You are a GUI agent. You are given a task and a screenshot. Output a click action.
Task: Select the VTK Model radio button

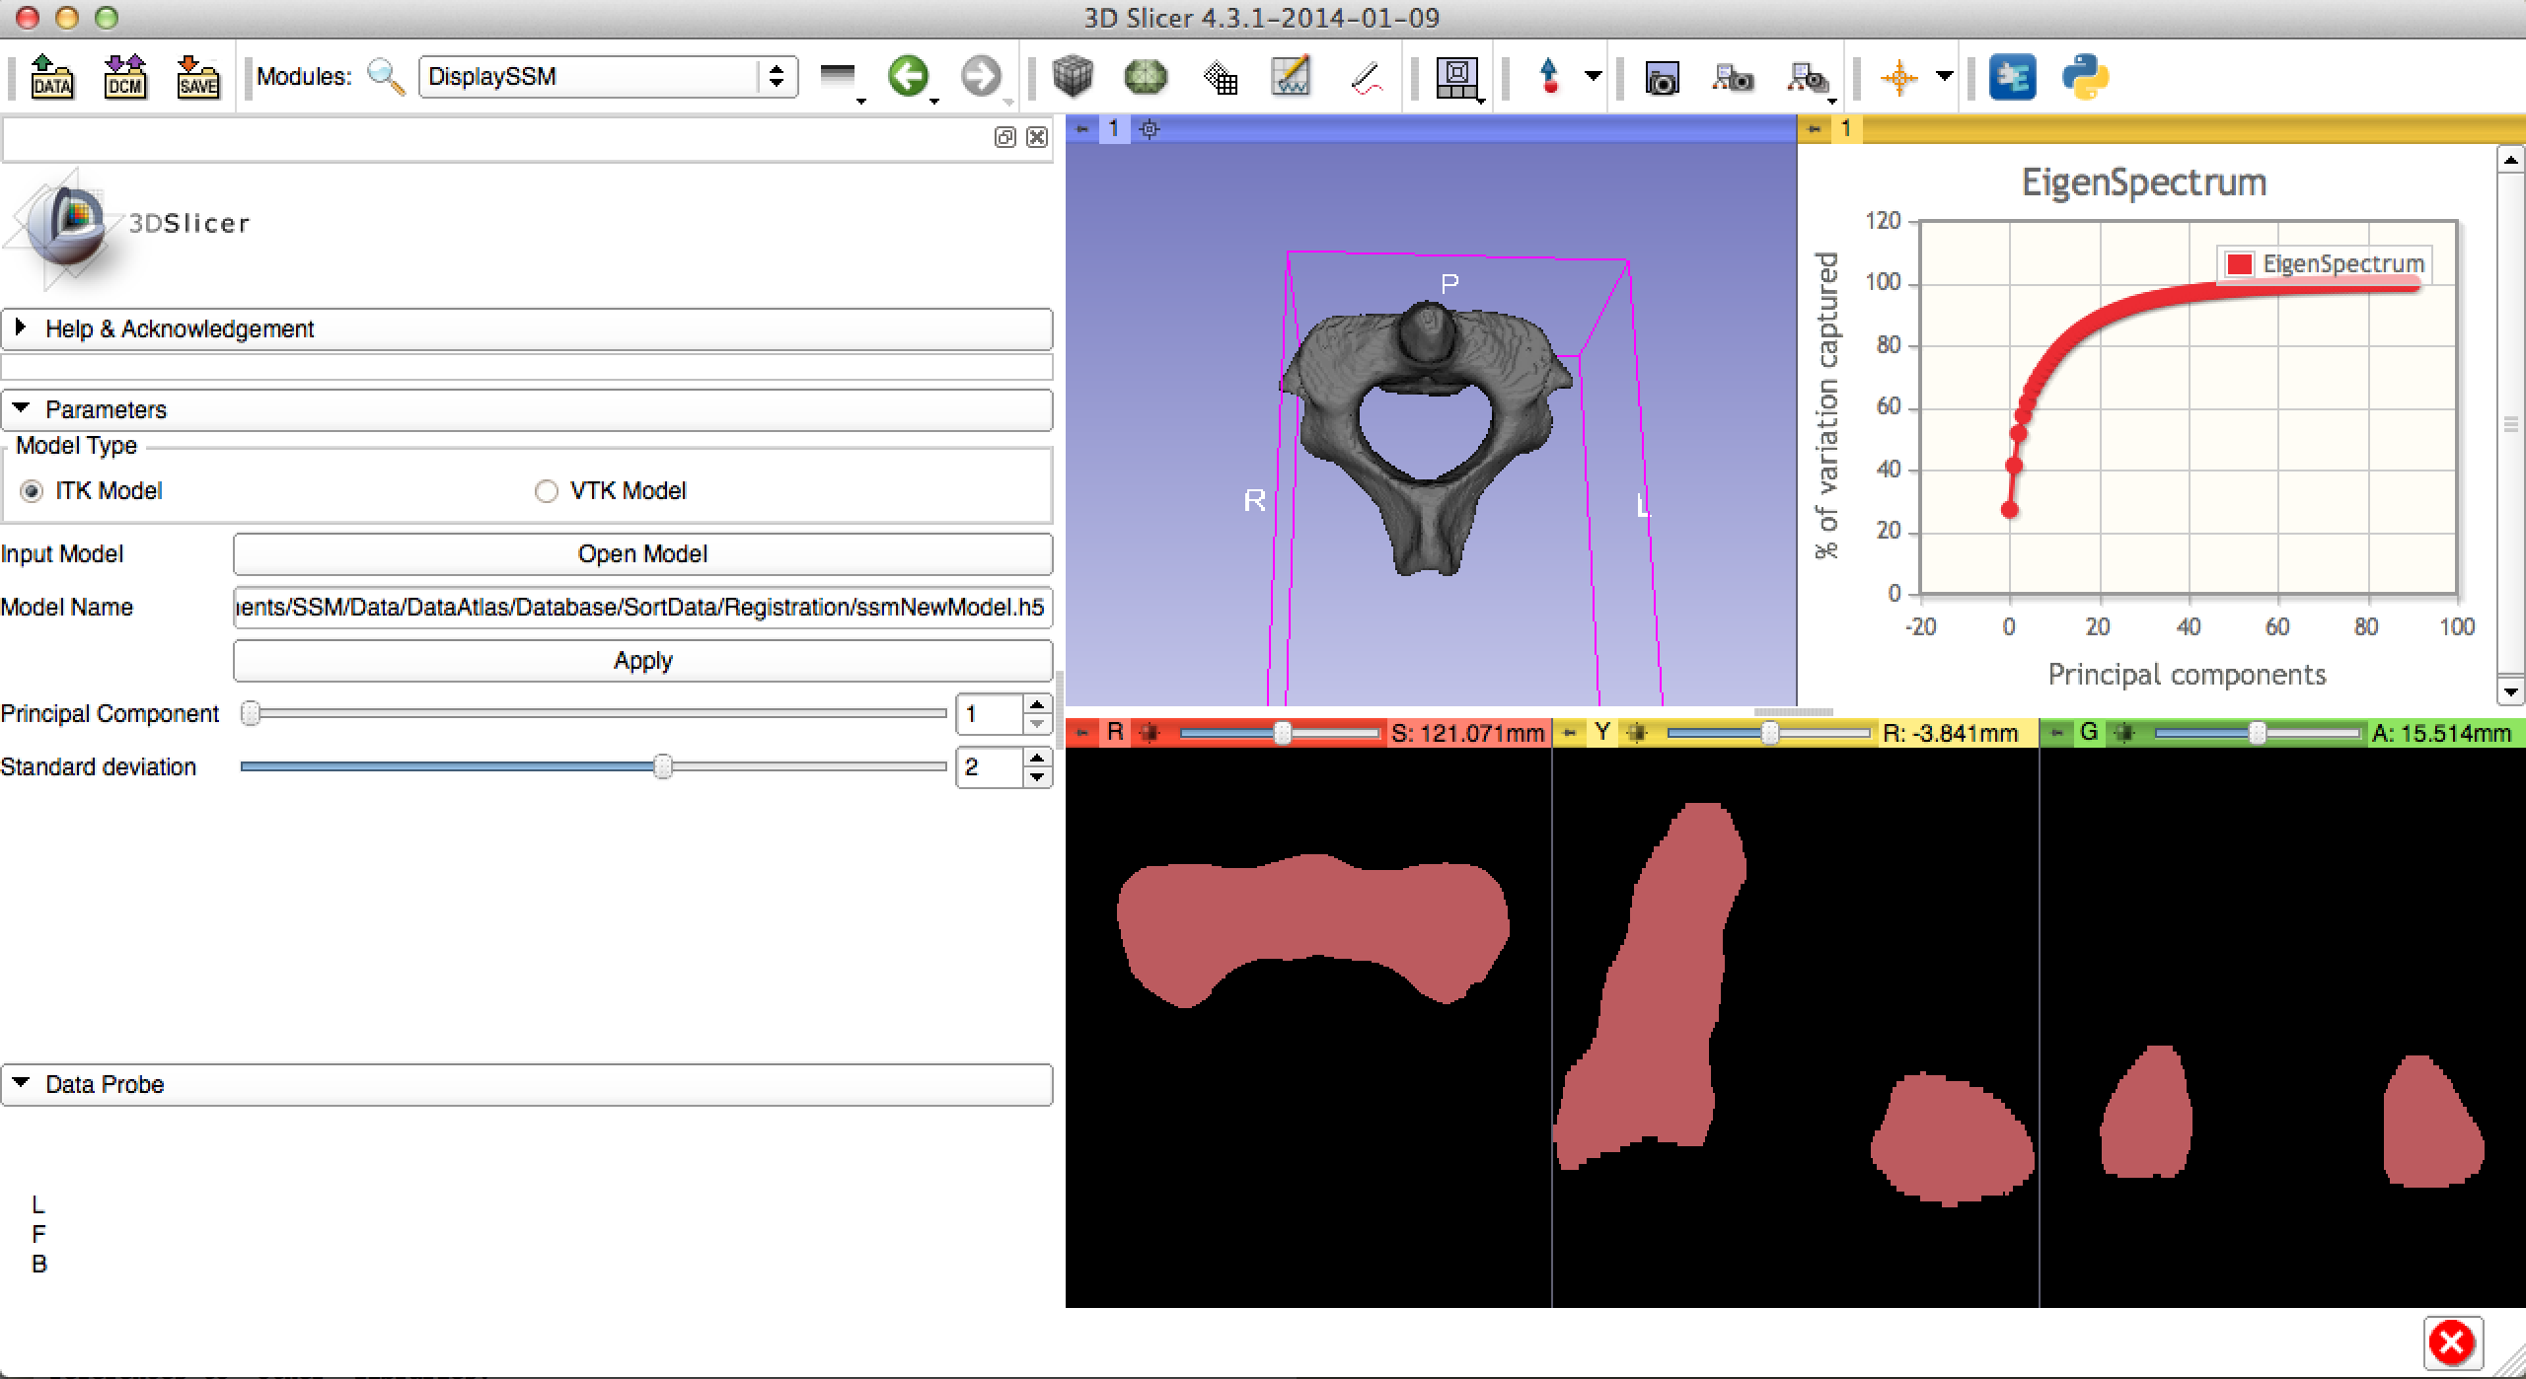click(x=547, y=491)
